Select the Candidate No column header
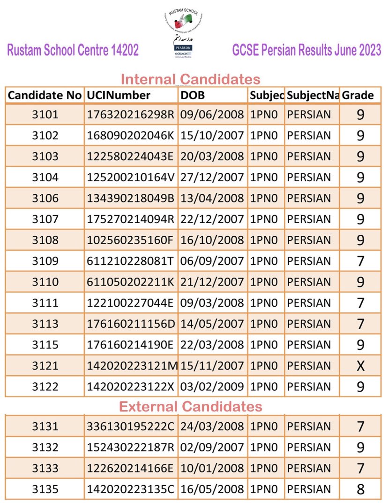This screenshot has height=503, width=388. pyautogui.click(x=45, y=95)
